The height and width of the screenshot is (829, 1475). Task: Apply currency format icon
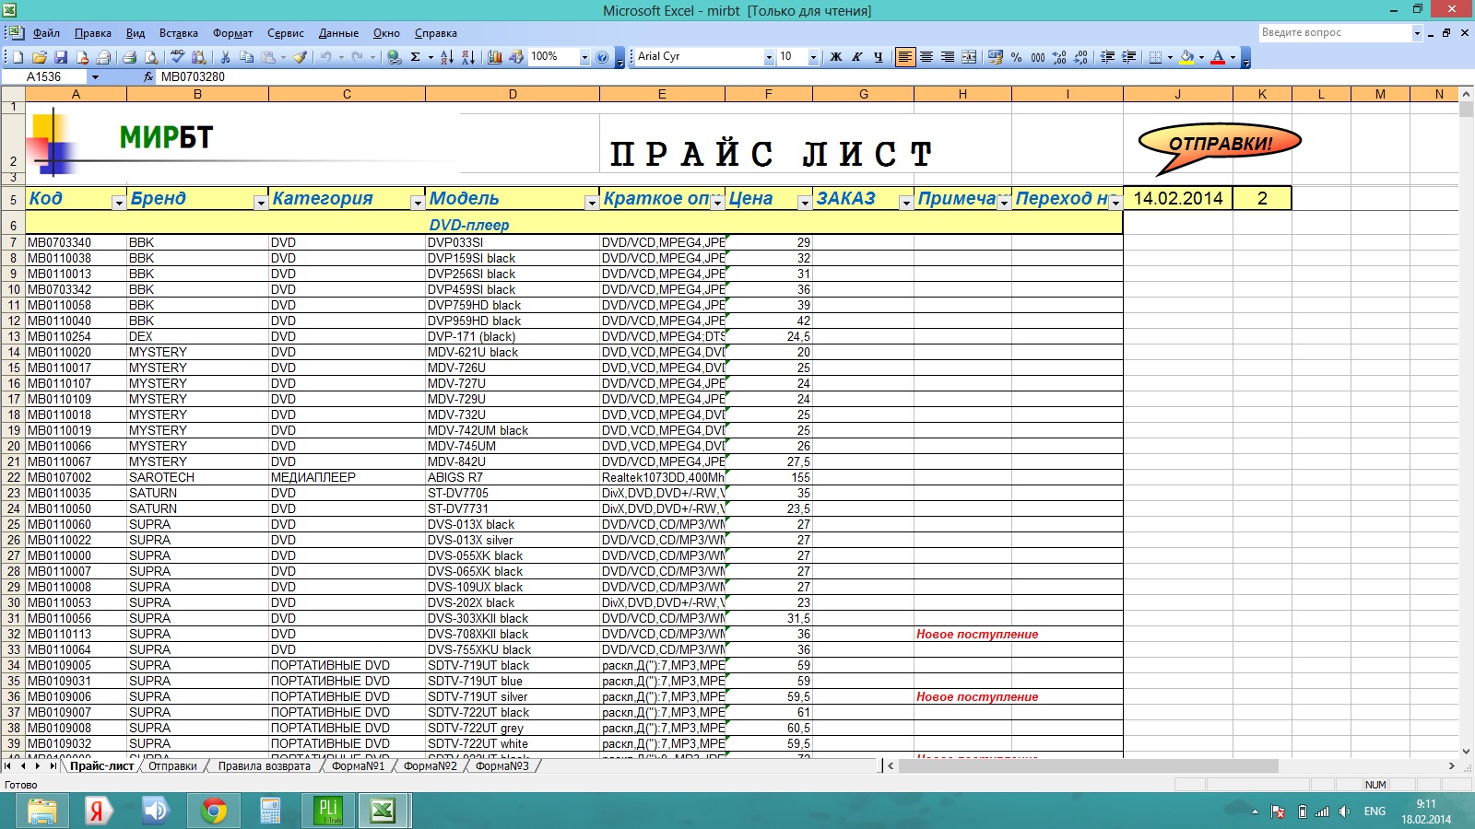(x=995, y=57)
